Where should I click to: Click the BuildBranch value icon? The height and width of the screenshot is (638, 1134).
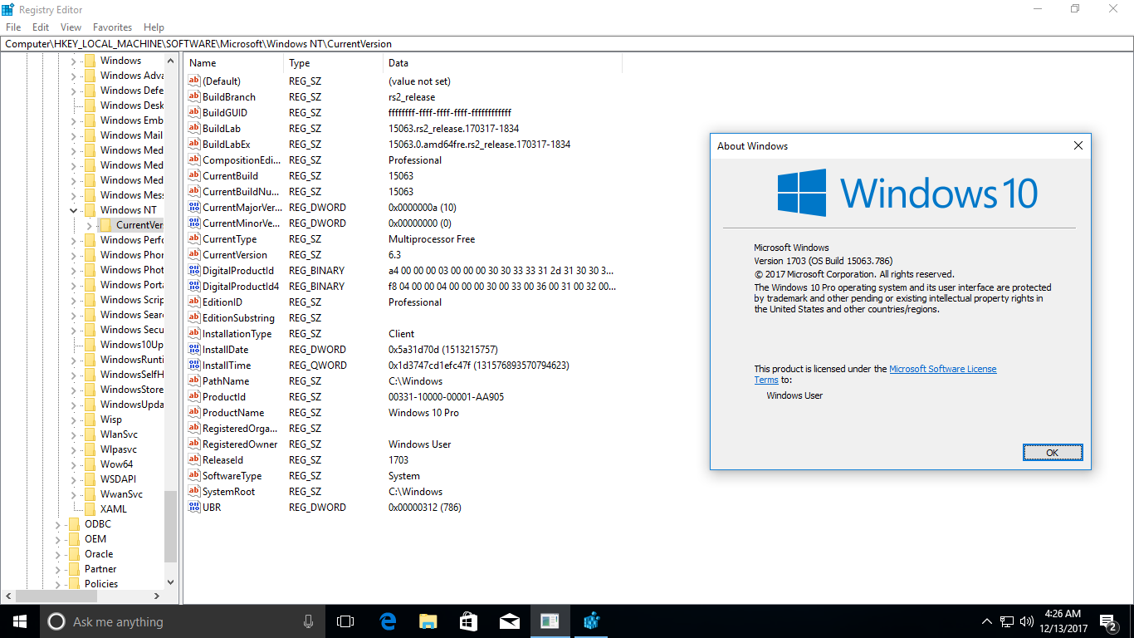tap(194, 97)
